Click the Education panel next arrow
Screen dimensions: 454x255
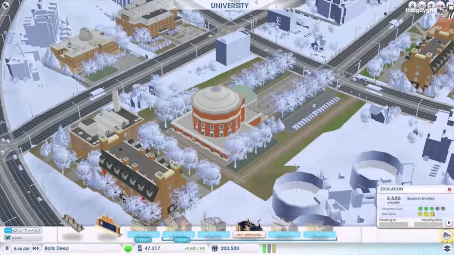pos(449,222)
